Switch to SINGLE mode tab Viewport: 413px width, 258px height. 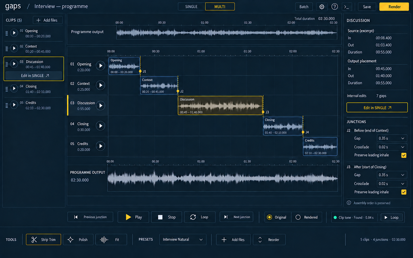tap(191, 7)
